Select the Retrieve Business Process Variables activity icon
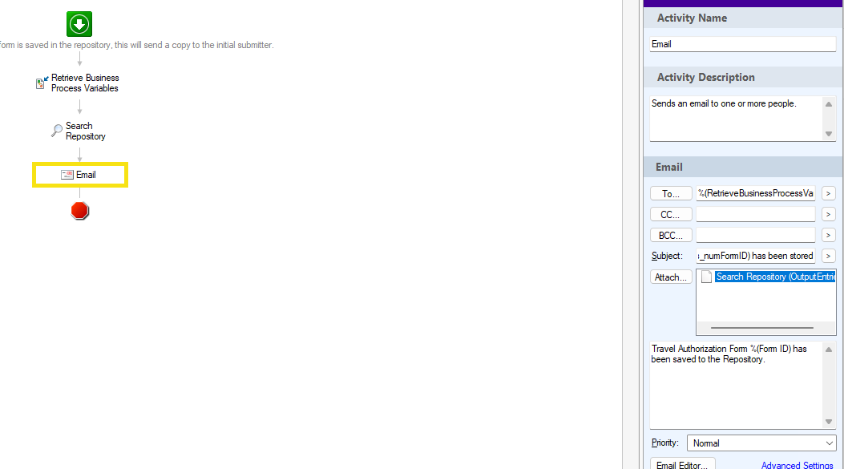This screenshot has height=469, width=844. (x=42, y=83)
